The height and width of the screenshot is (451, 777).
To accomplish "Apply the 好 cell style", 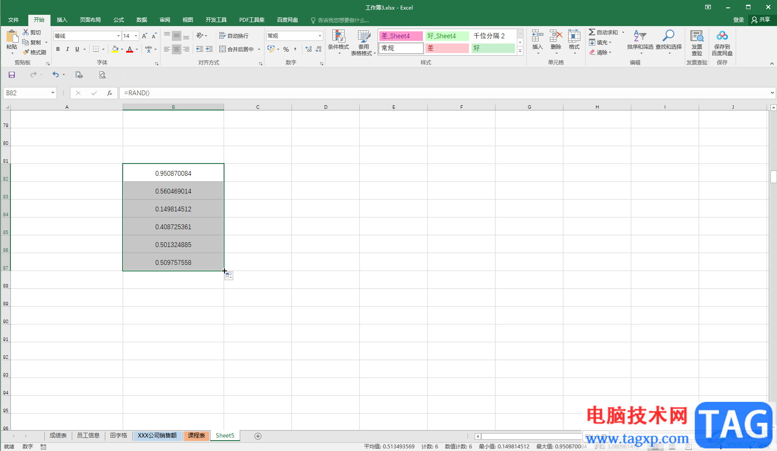I will coord(493,48).
